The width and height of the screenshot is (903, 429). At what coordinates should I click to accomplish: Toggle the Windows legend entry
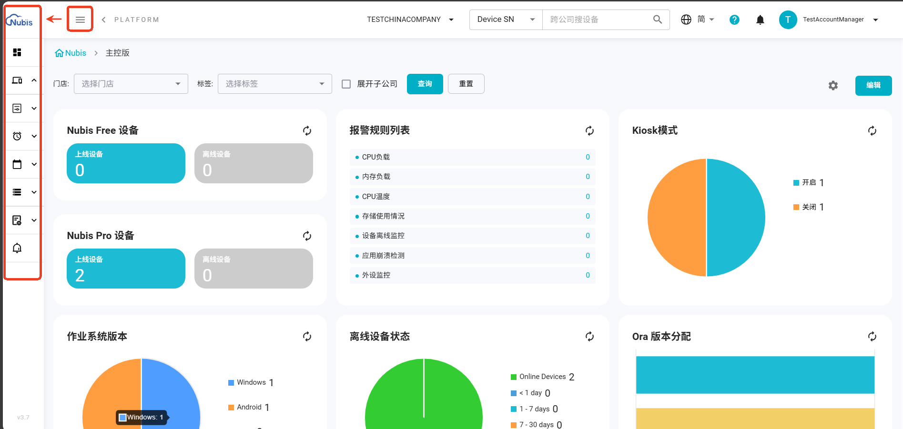251,382
